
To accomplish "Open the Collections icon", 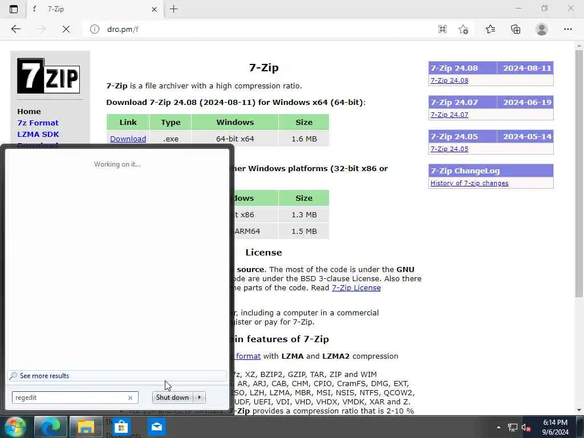I will tap(516, 29).
